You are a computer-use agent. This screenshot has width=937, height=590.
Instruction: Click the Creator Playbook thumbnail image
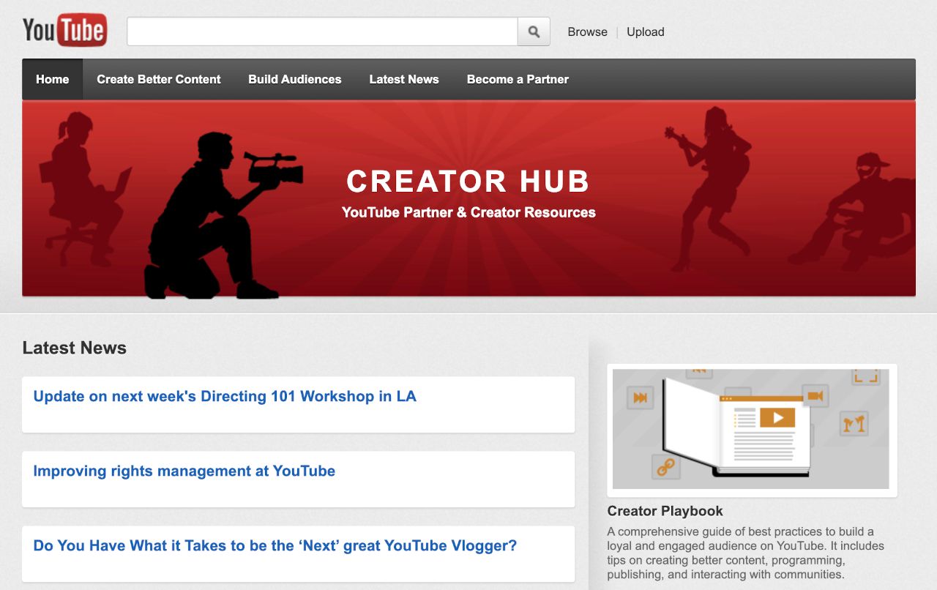(x=752, y=430)
